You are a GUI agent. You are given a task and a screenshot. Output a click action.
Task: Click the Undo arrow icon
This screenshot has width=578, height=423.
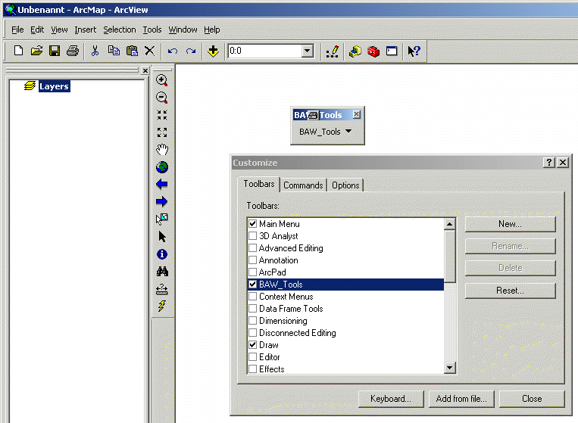[173, 51]
